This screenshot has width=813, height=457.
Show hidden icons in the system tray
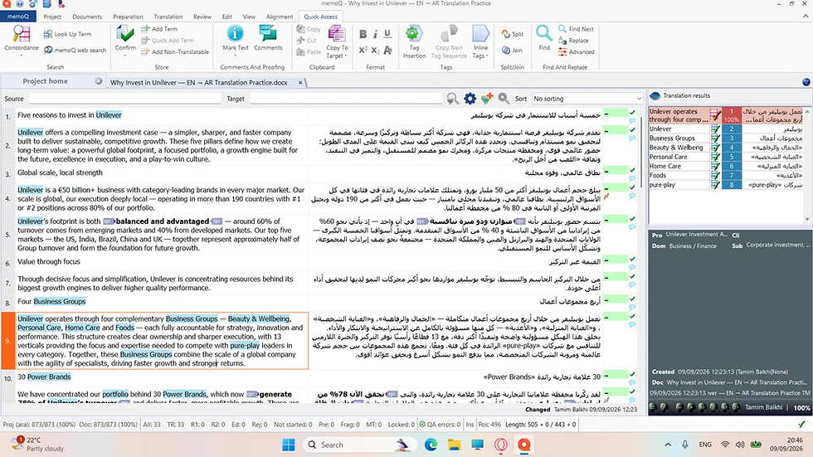coord(668,445)
